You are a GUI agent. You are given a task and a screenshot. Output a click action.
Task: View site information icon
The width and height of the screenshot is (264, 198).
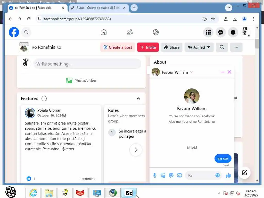point(39,19)
